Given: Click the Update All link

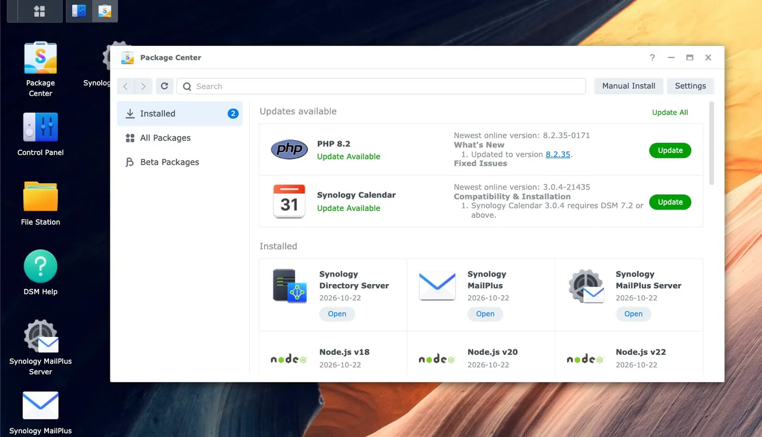Looking at the screenshot, I should pos(670,112).
